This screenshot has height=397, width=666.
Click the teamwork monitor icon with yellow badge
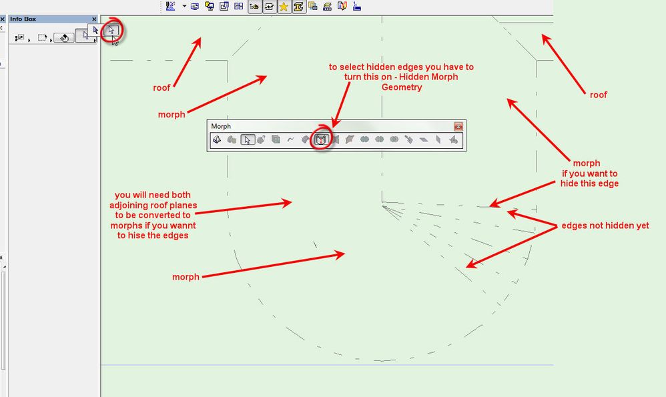coord(210,7)
